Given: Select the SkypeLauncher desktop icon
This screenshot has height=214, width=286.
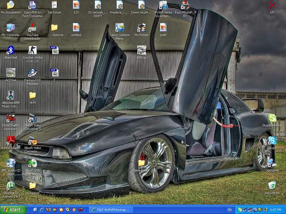Looking at the screenshot, I should click(x=272, y=118).
